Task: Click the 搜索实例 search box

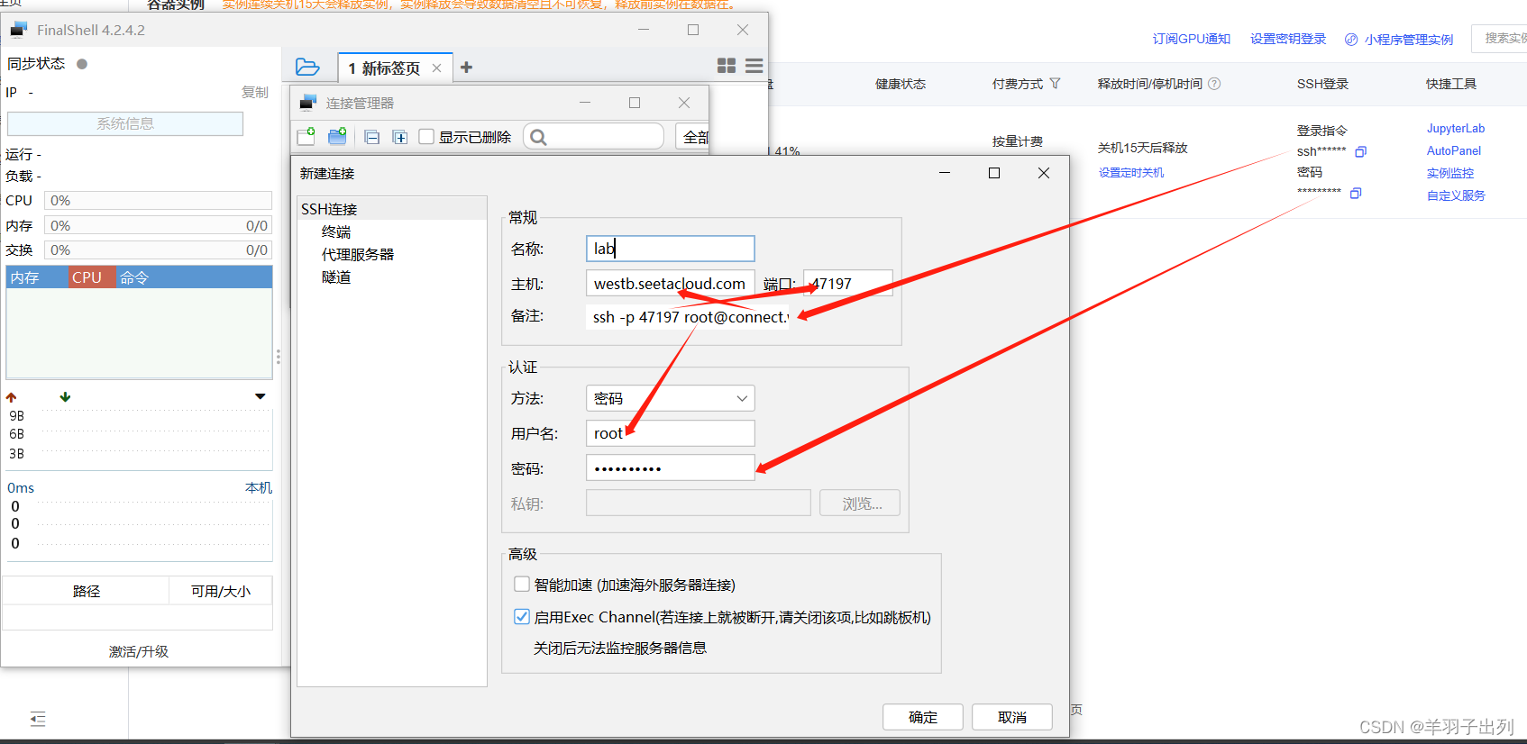Action: click(x=1500, y=39)
